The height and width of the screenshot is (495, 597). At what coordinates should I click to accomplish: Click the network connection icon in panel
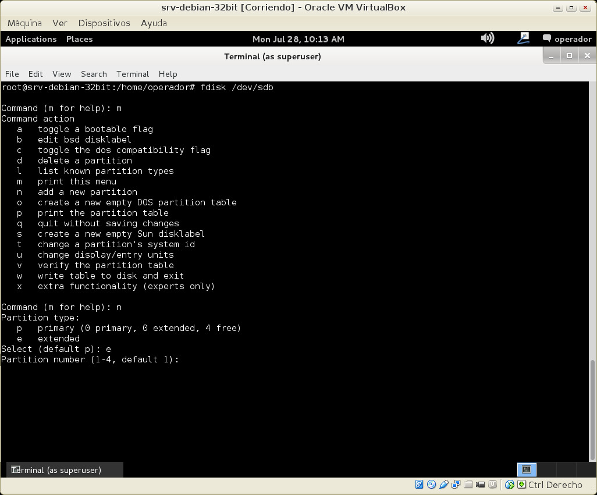523,38
